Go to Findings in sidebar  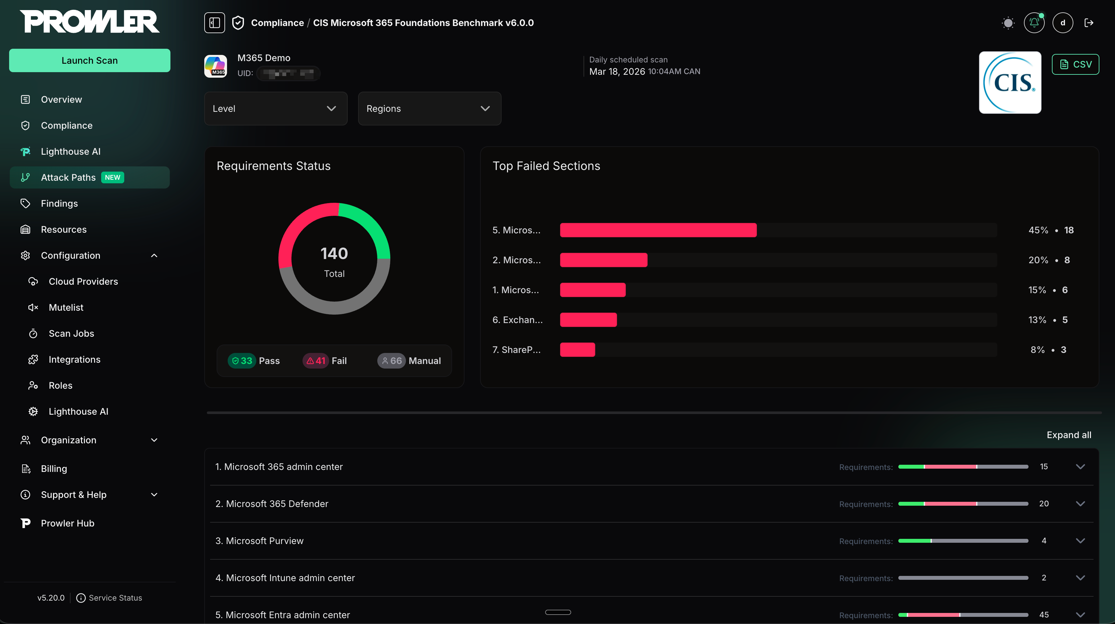[59, 203]
